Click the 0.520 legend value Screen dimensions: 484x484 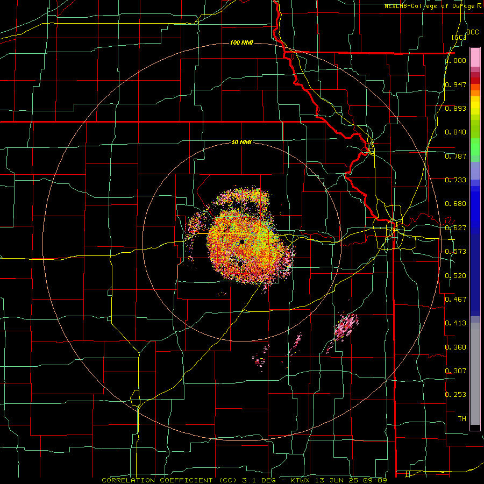tap(455, 276)
